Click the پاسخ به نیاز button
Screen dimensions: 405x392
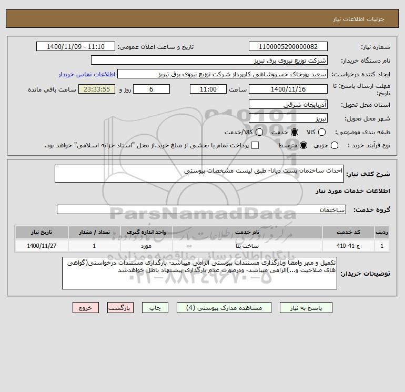pos(306,308)
